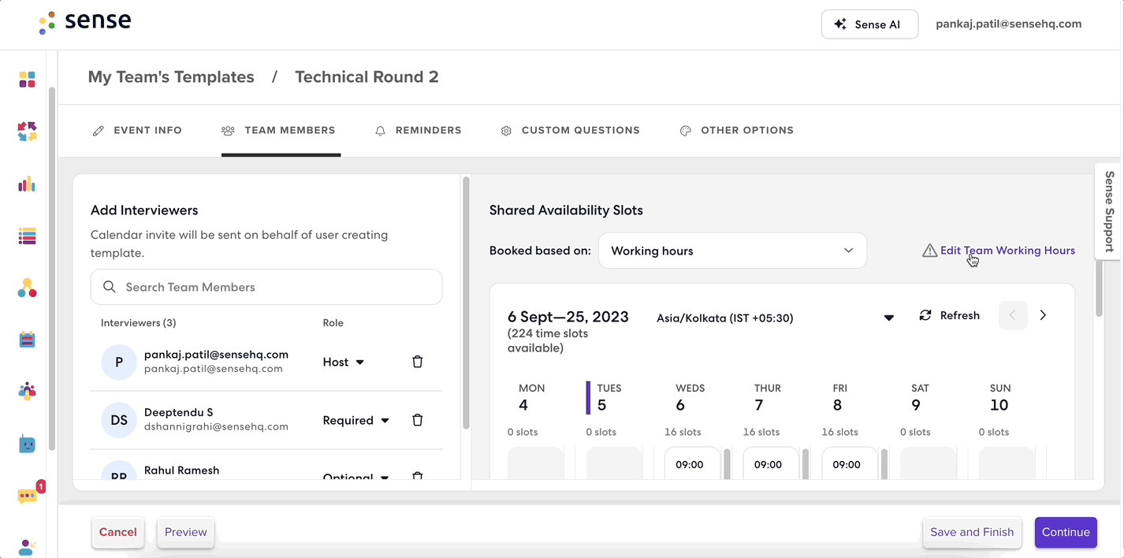
Task: Click the Rahul Ramesh interviewer name
Action: (x=182, y=471)
